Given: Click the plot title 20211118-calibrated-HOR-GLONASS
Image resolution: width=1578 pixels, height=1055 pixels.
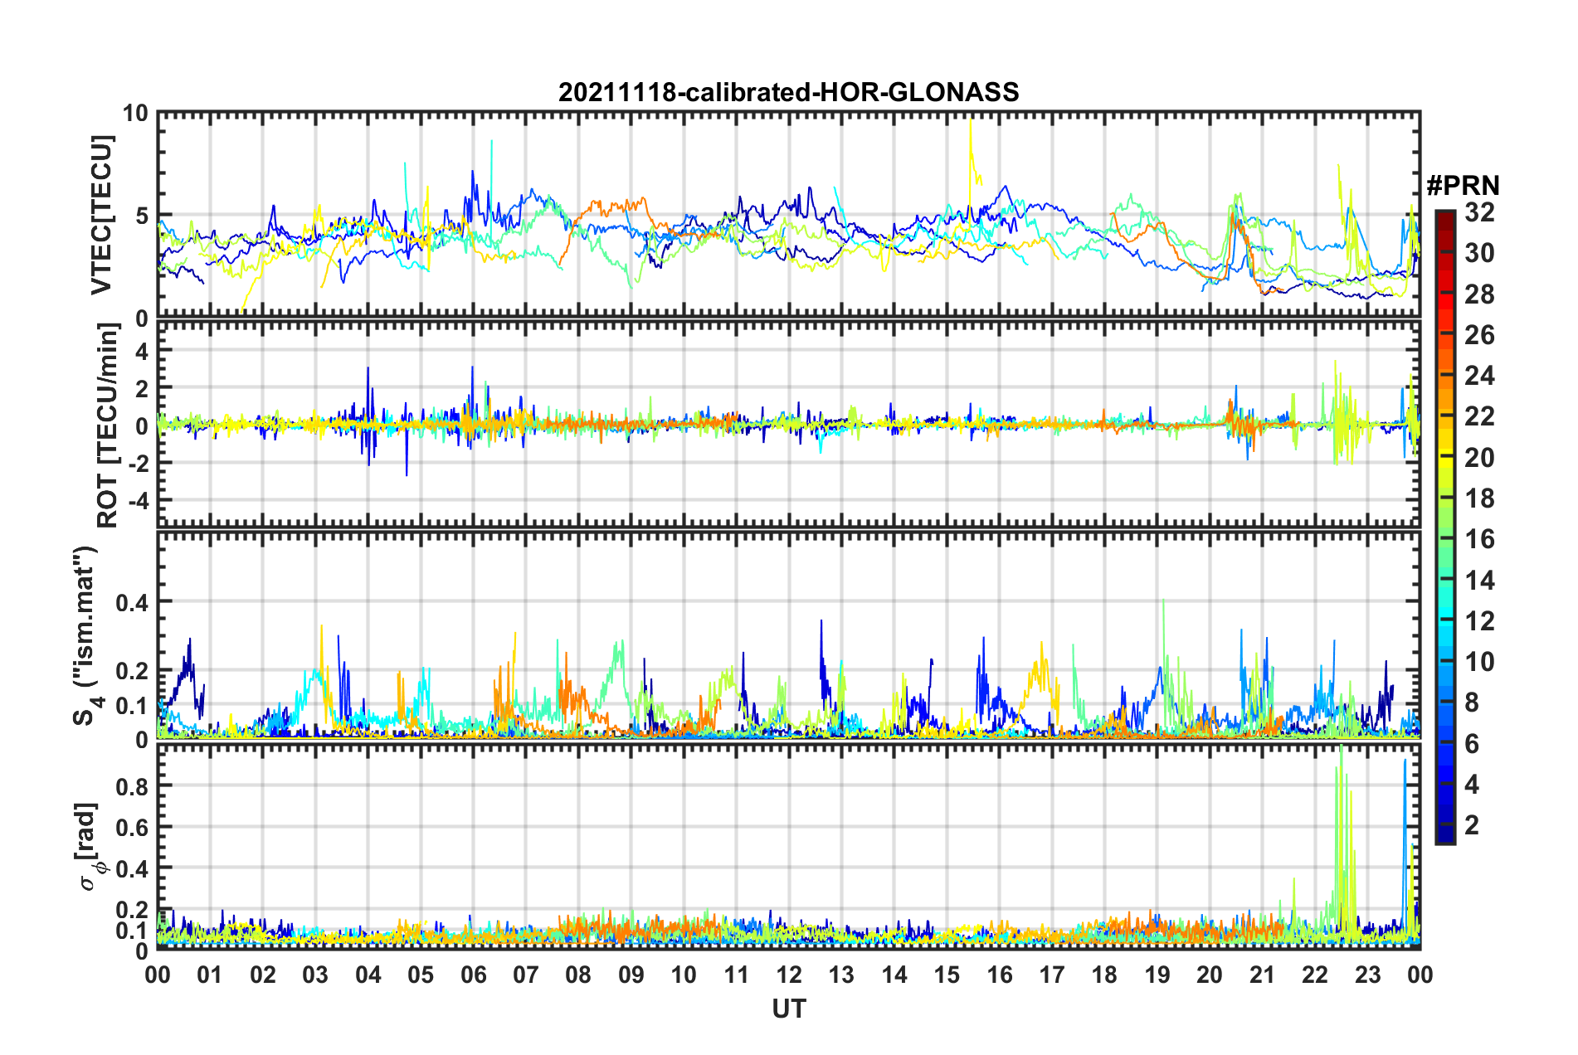Looking at the screenshot, I should click(788, 91).
